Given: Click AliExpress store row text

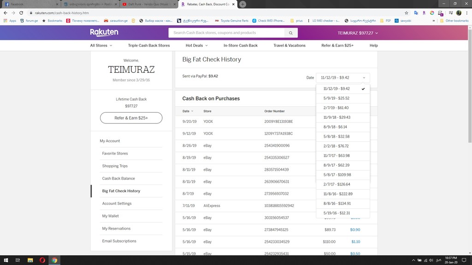Looking at the screenshot, I should 212,206.
